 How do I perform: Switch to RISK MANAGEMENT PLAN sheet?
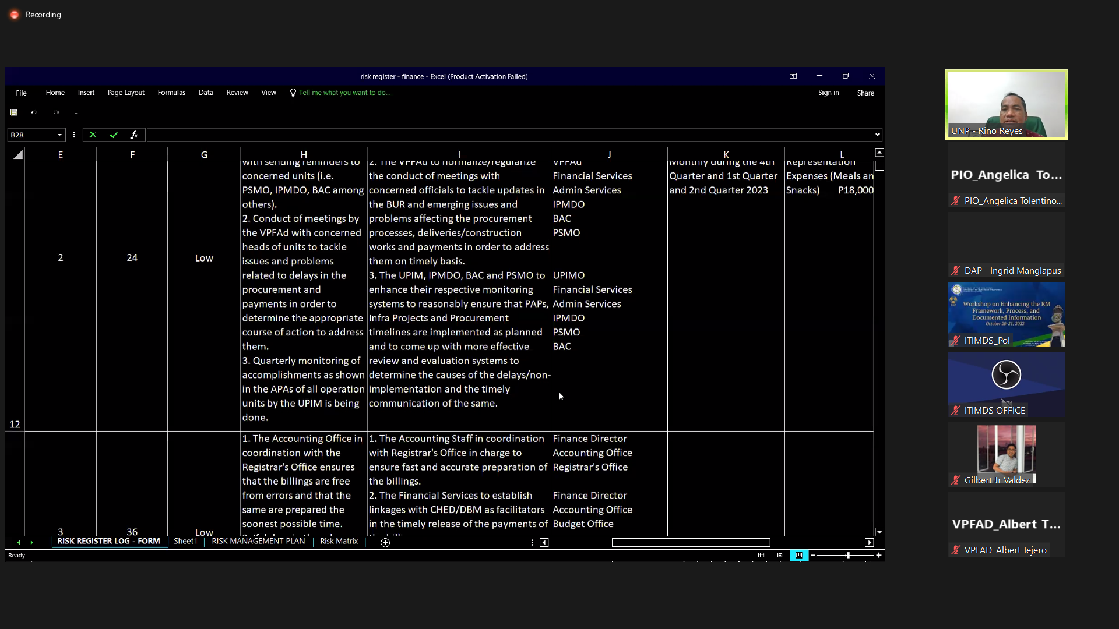click(258, 542)
